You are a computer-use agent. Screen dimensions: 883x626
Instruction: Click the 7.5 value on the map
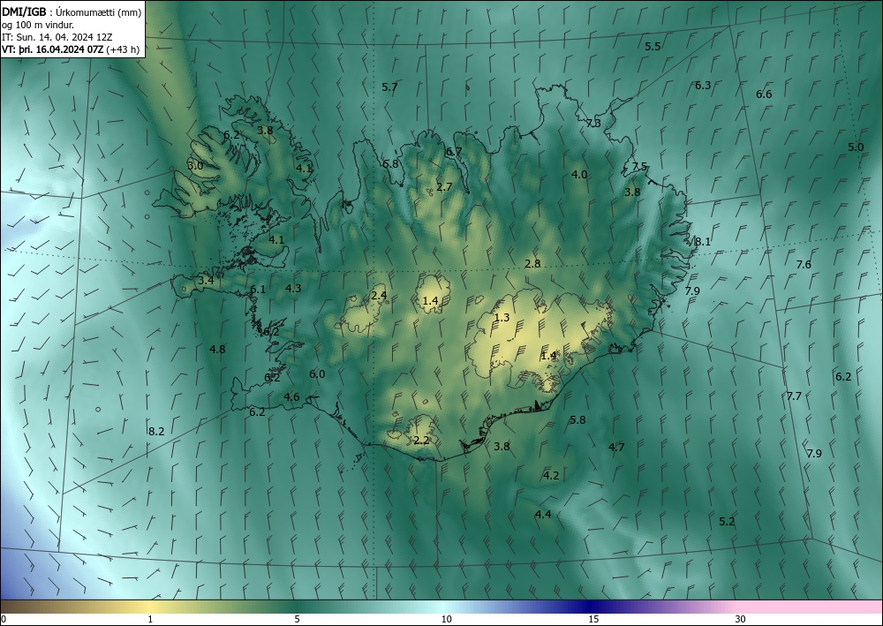coord(639,166)
